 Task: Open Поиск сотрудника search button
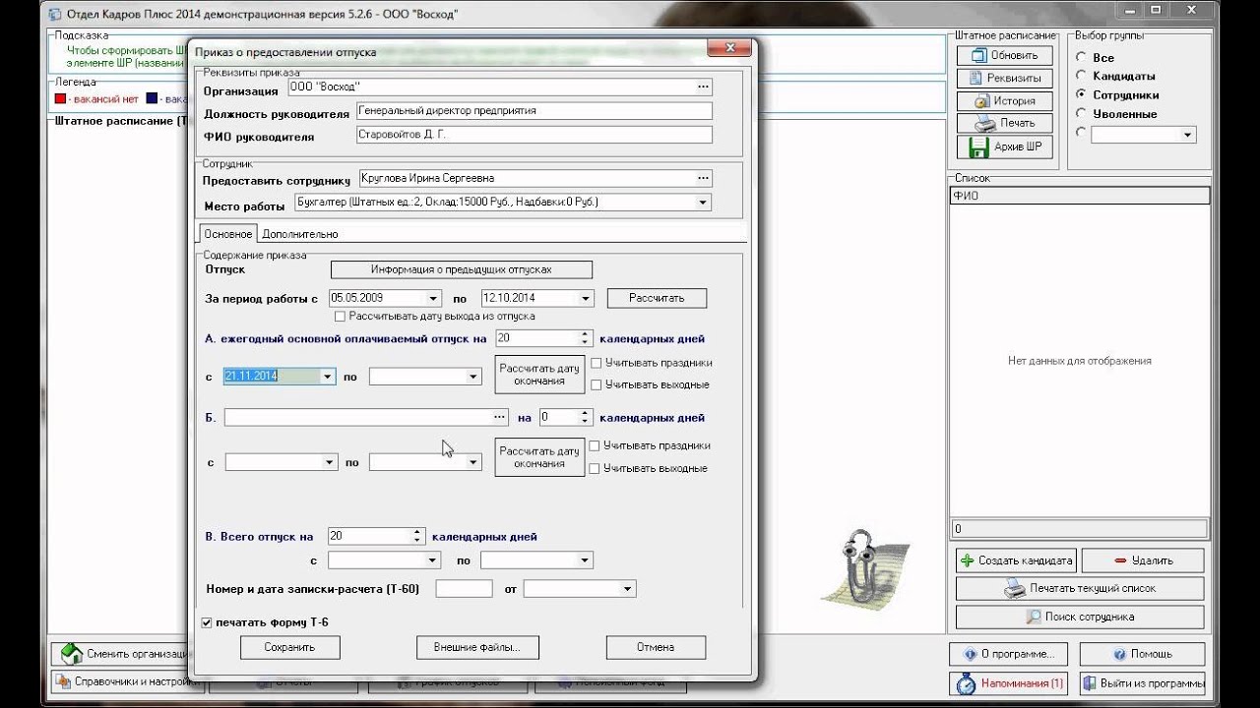coord(1080,617)
